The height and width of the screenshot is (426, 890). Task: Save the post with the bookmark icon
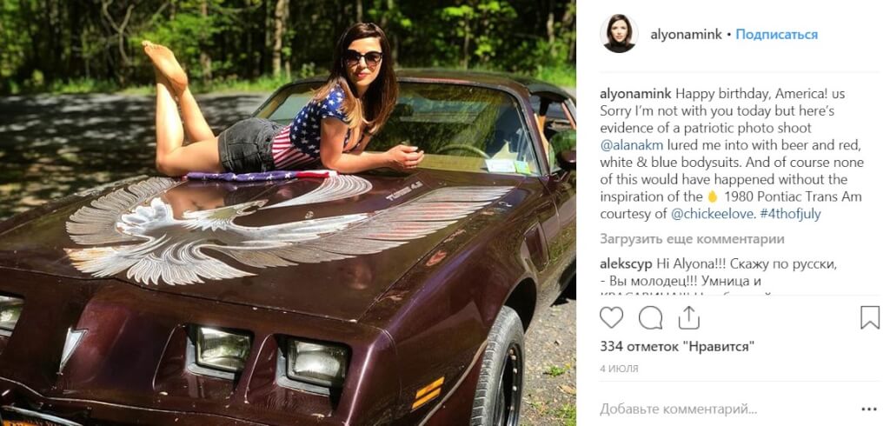point(869,317)
